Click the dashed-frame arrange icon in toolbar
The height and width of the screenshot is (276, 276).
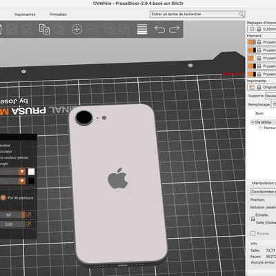point(27,29)
